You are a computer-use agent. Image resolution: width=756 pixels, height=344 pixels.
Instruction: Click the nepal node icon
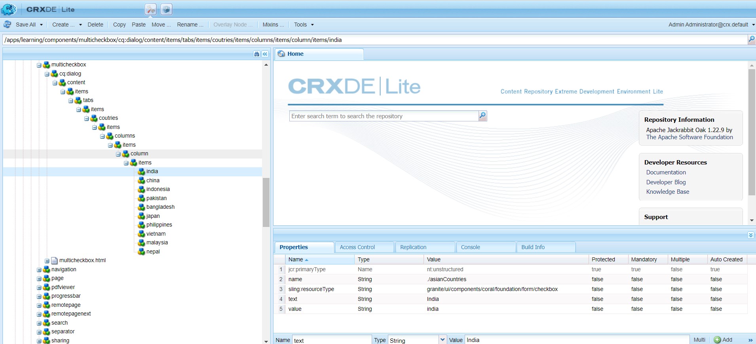tap(141, 251)
